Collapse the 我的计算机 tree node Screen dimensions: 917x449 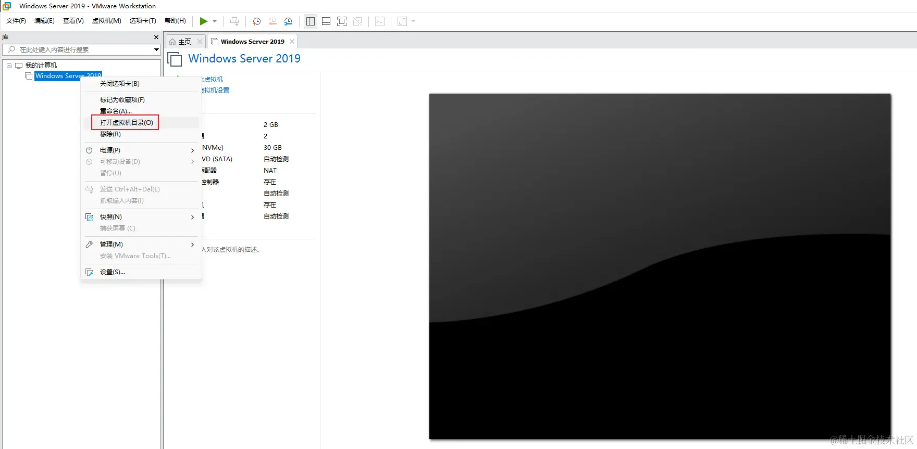[x=9, y=66]
